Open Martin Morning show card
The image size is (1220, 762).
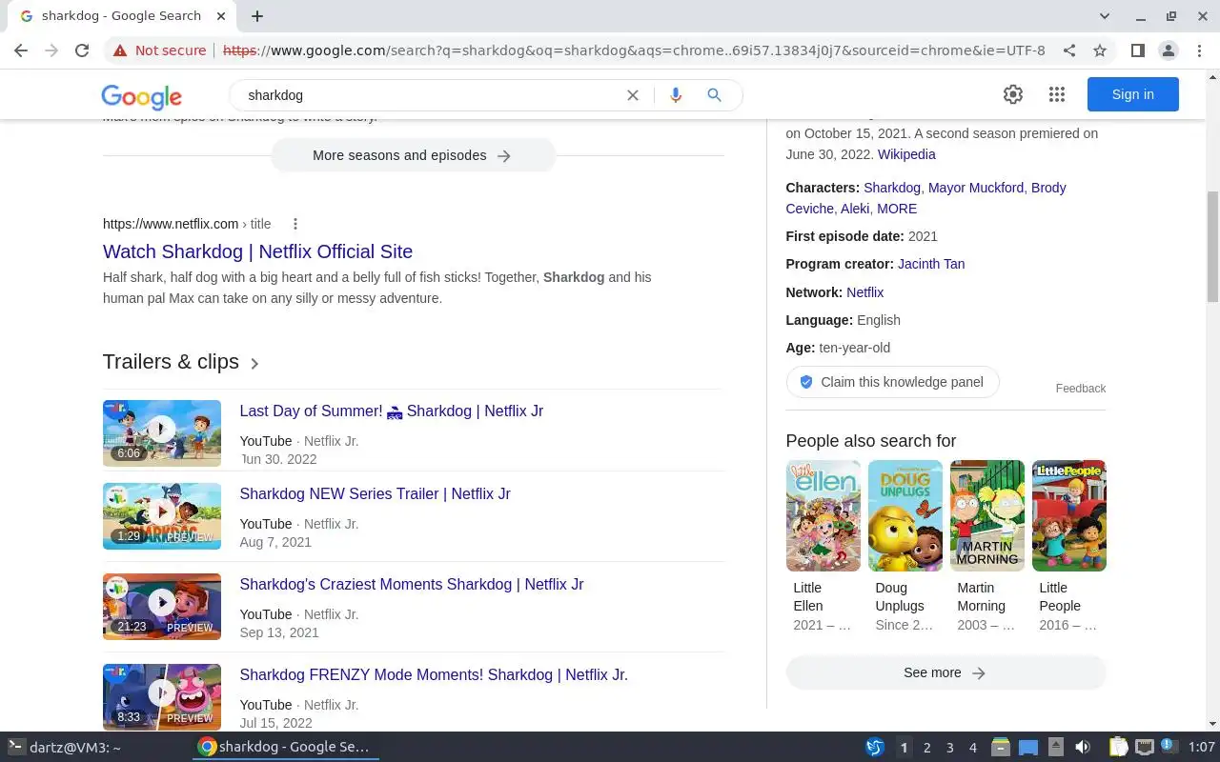pos(987,547)
